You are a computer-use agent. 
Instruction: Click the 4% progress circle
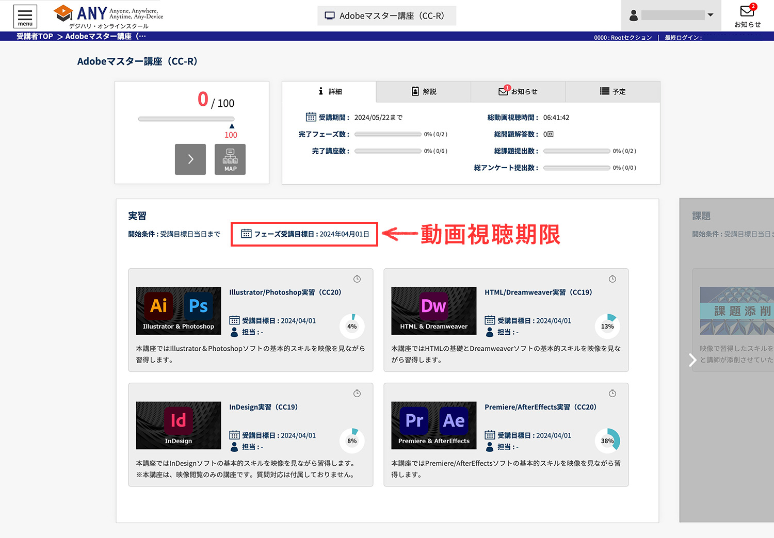(x=352, y=326)
